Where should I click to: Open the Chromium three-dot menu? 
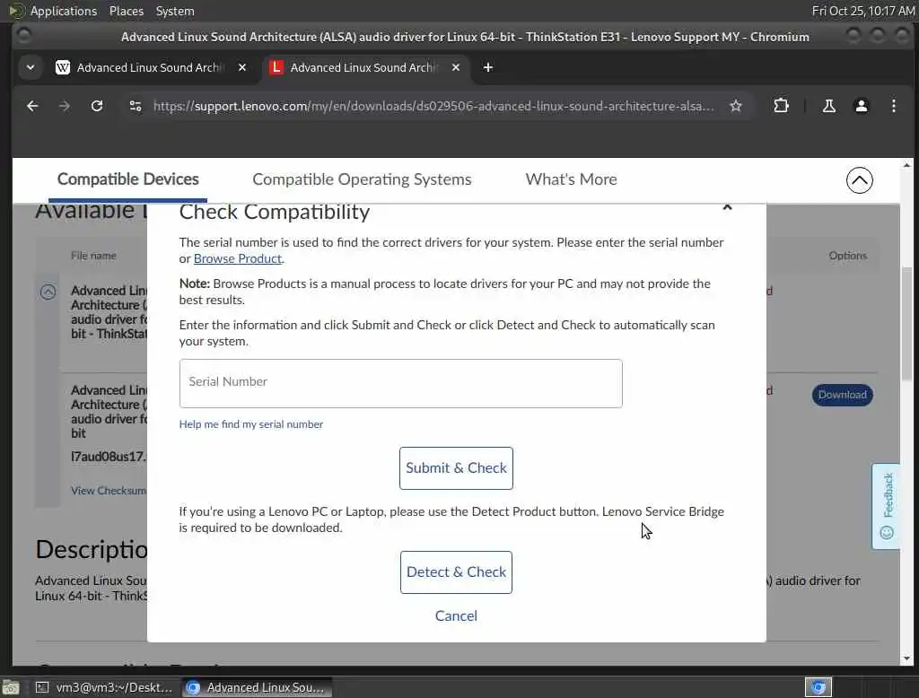click(893, 106)
